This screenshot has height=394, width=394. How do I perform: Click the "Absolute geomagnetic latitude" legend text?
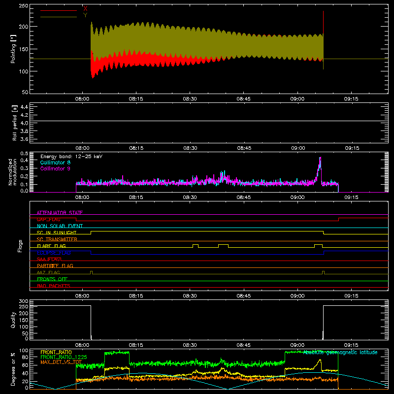(x=340, y=352)
